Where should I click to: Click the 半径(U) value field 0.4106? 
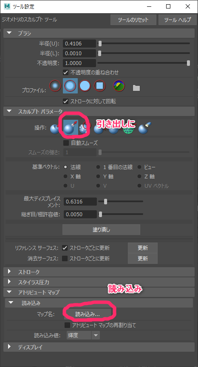click(79, 43)
